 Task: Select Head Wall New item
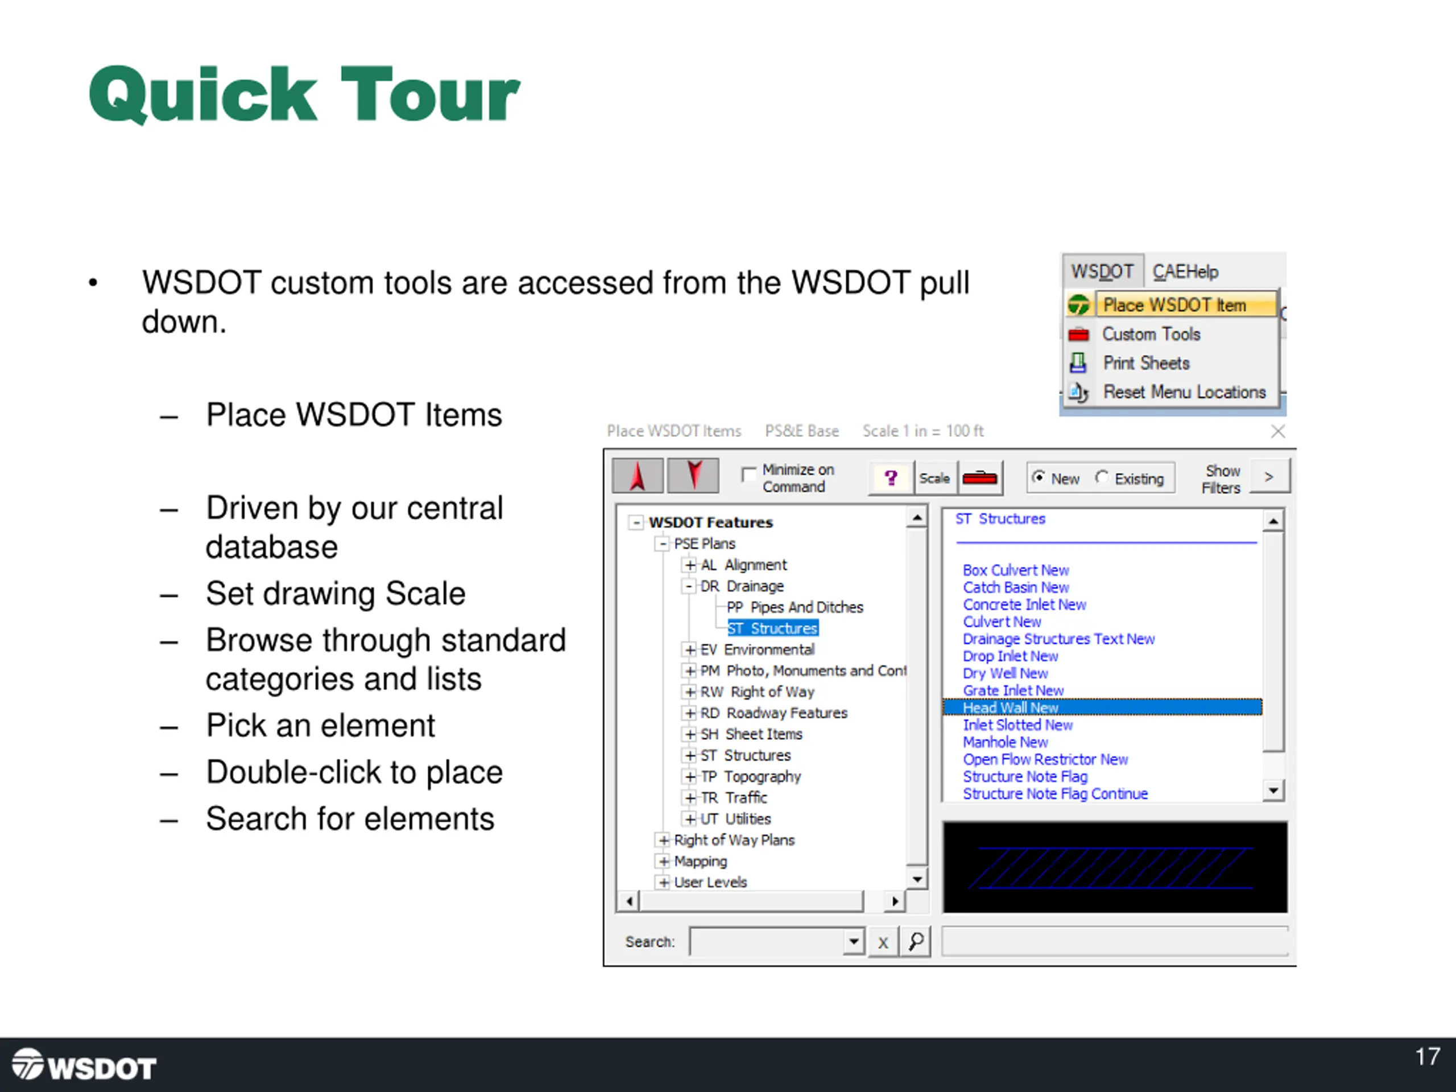tap(1103, 708)
